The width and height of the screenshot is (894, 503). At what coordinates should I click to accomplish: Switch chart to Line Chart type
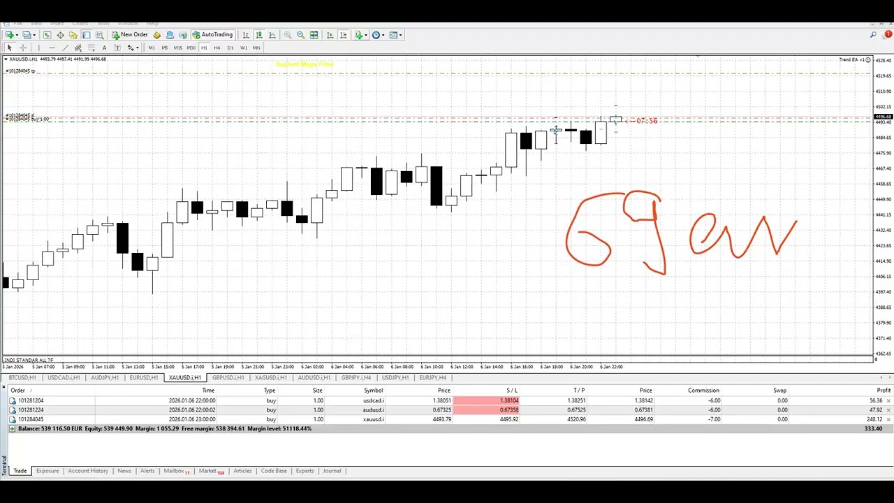(272, 35)
